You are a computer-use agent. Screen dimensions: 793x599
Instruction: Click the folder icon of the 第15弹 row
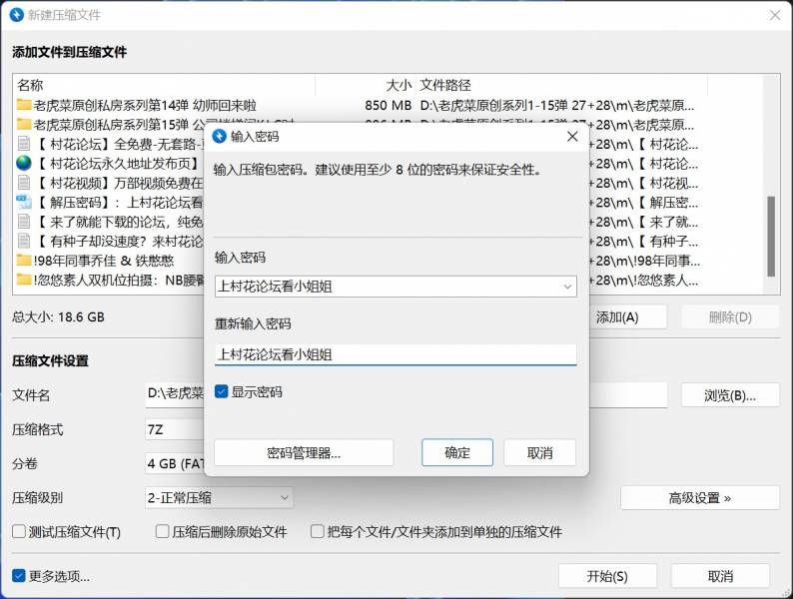24,125
